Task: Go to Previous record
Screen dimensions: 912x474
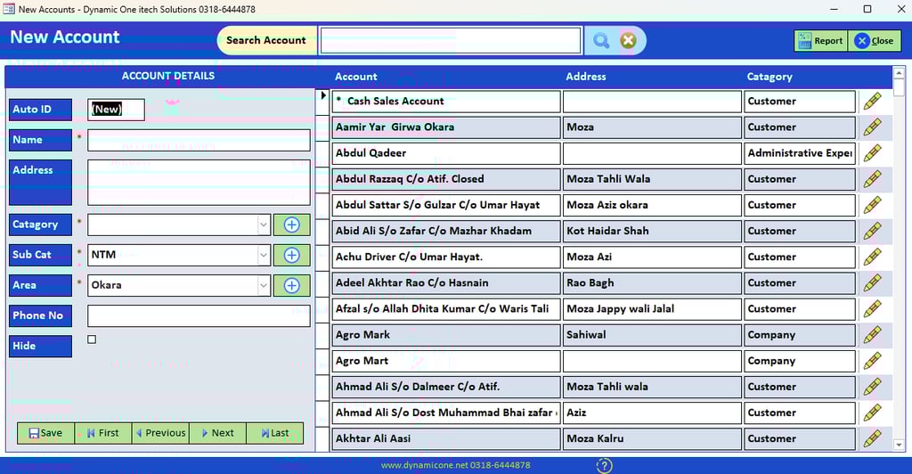Action: click(x=160, y=433)
